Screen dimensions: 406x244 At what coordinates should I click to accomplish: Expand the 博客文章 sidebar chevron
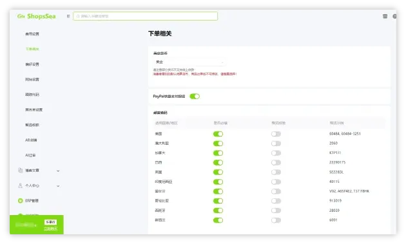point(58,171)
